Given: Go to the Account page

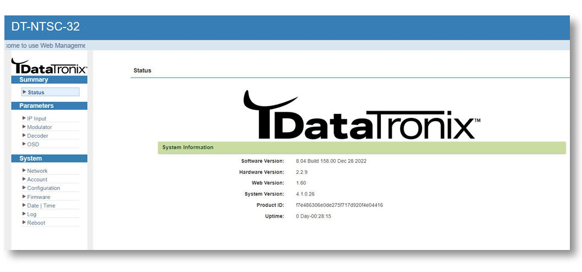Looking at the screenshot, I should 37,179.
